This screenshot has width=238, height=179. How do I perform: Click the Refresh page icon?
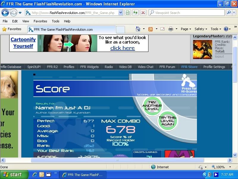tap(135, 13)
